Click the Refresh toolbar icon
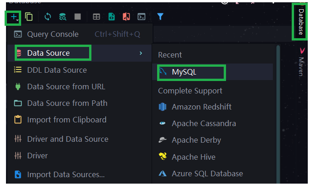Screen dimensions: 311x185 point(48,17)
